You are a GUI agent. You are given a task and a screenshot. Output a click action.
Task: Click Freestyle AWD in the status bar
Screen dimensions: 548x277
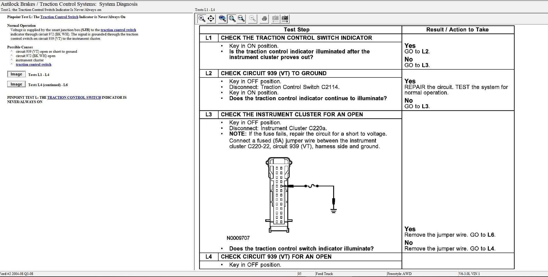399,274
